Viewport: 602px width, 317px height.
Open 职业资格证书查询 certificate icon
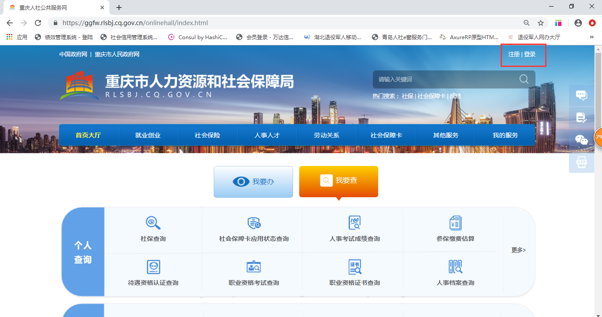point(354,267)
